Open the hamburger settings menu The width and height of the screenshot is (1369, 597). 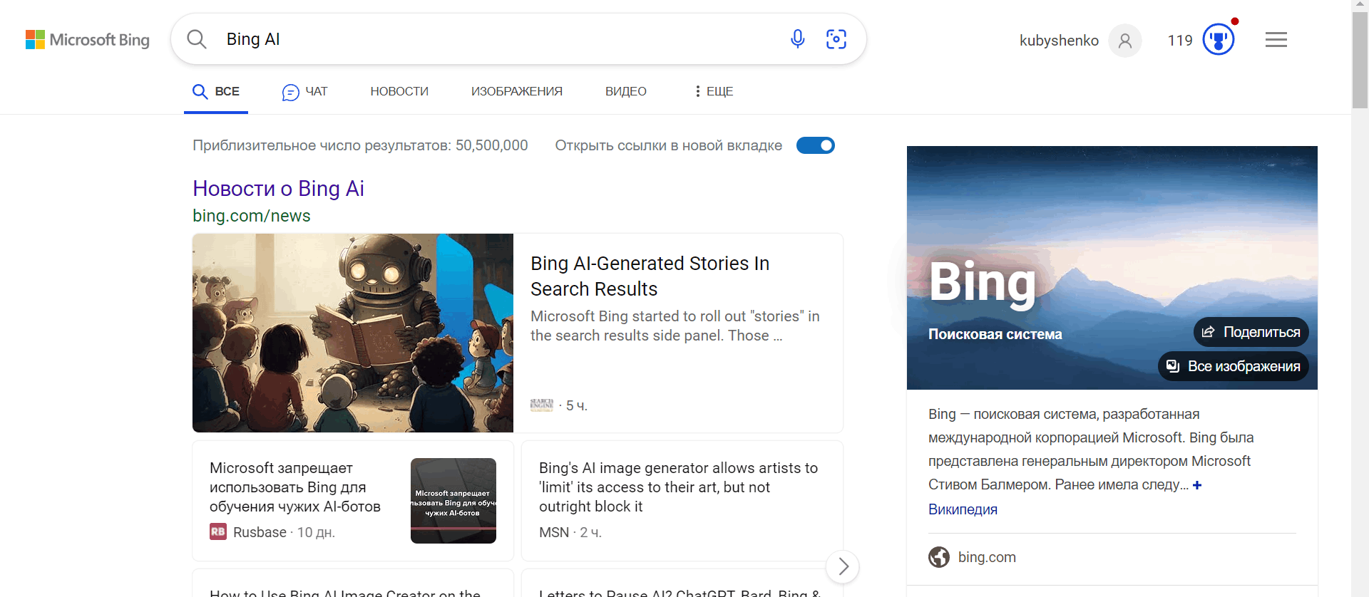(x=1276, y=40)
